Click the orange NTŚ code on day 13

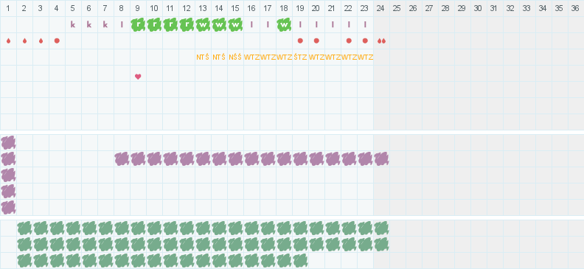pyautogui.click(x=203, y=57)
